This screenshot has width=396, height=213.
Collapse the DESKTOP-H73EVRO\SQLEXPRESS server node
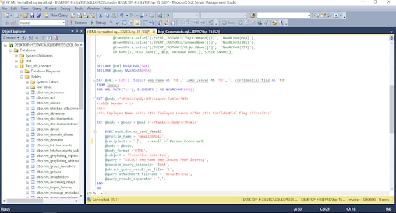point(5,45)
